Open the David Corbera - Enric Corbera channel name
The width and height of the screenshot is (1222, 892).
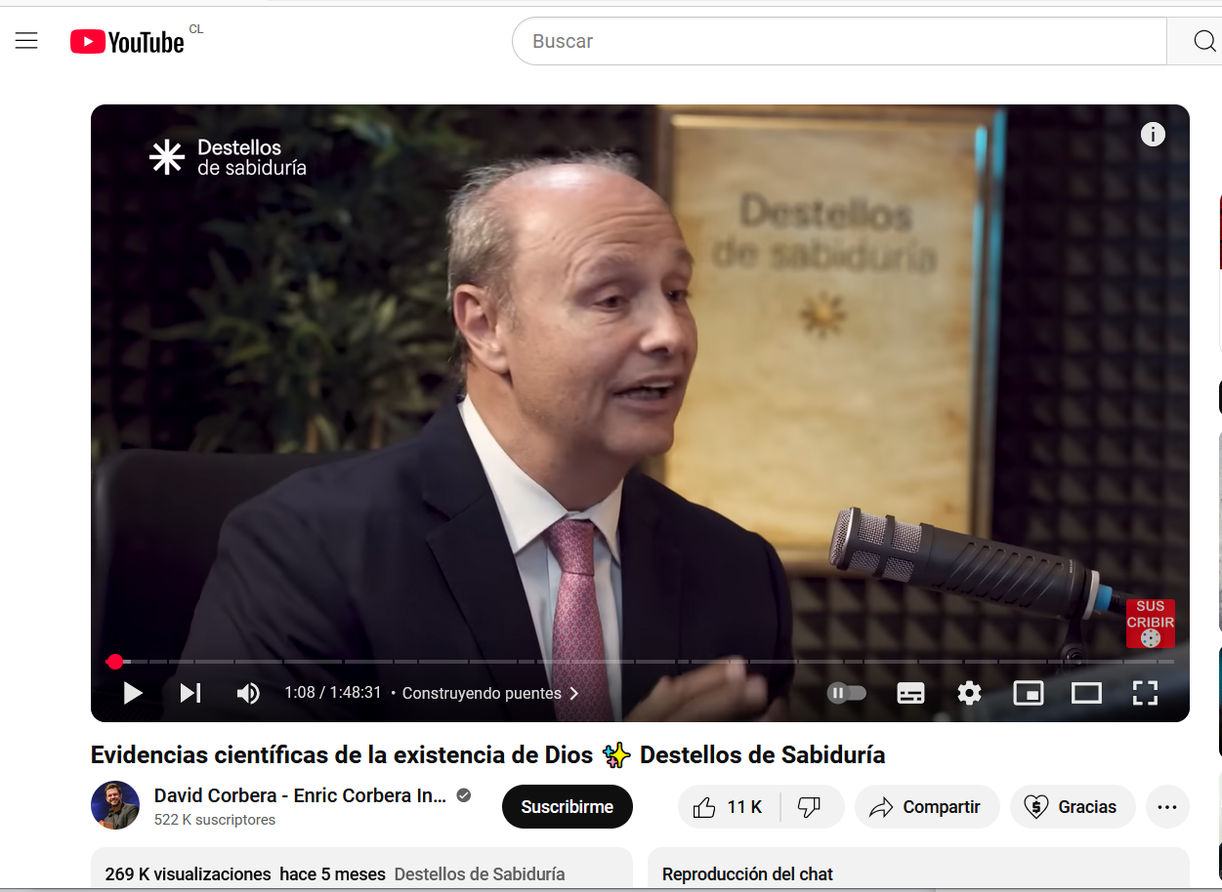pyautogui.click(x=300, y=795)
